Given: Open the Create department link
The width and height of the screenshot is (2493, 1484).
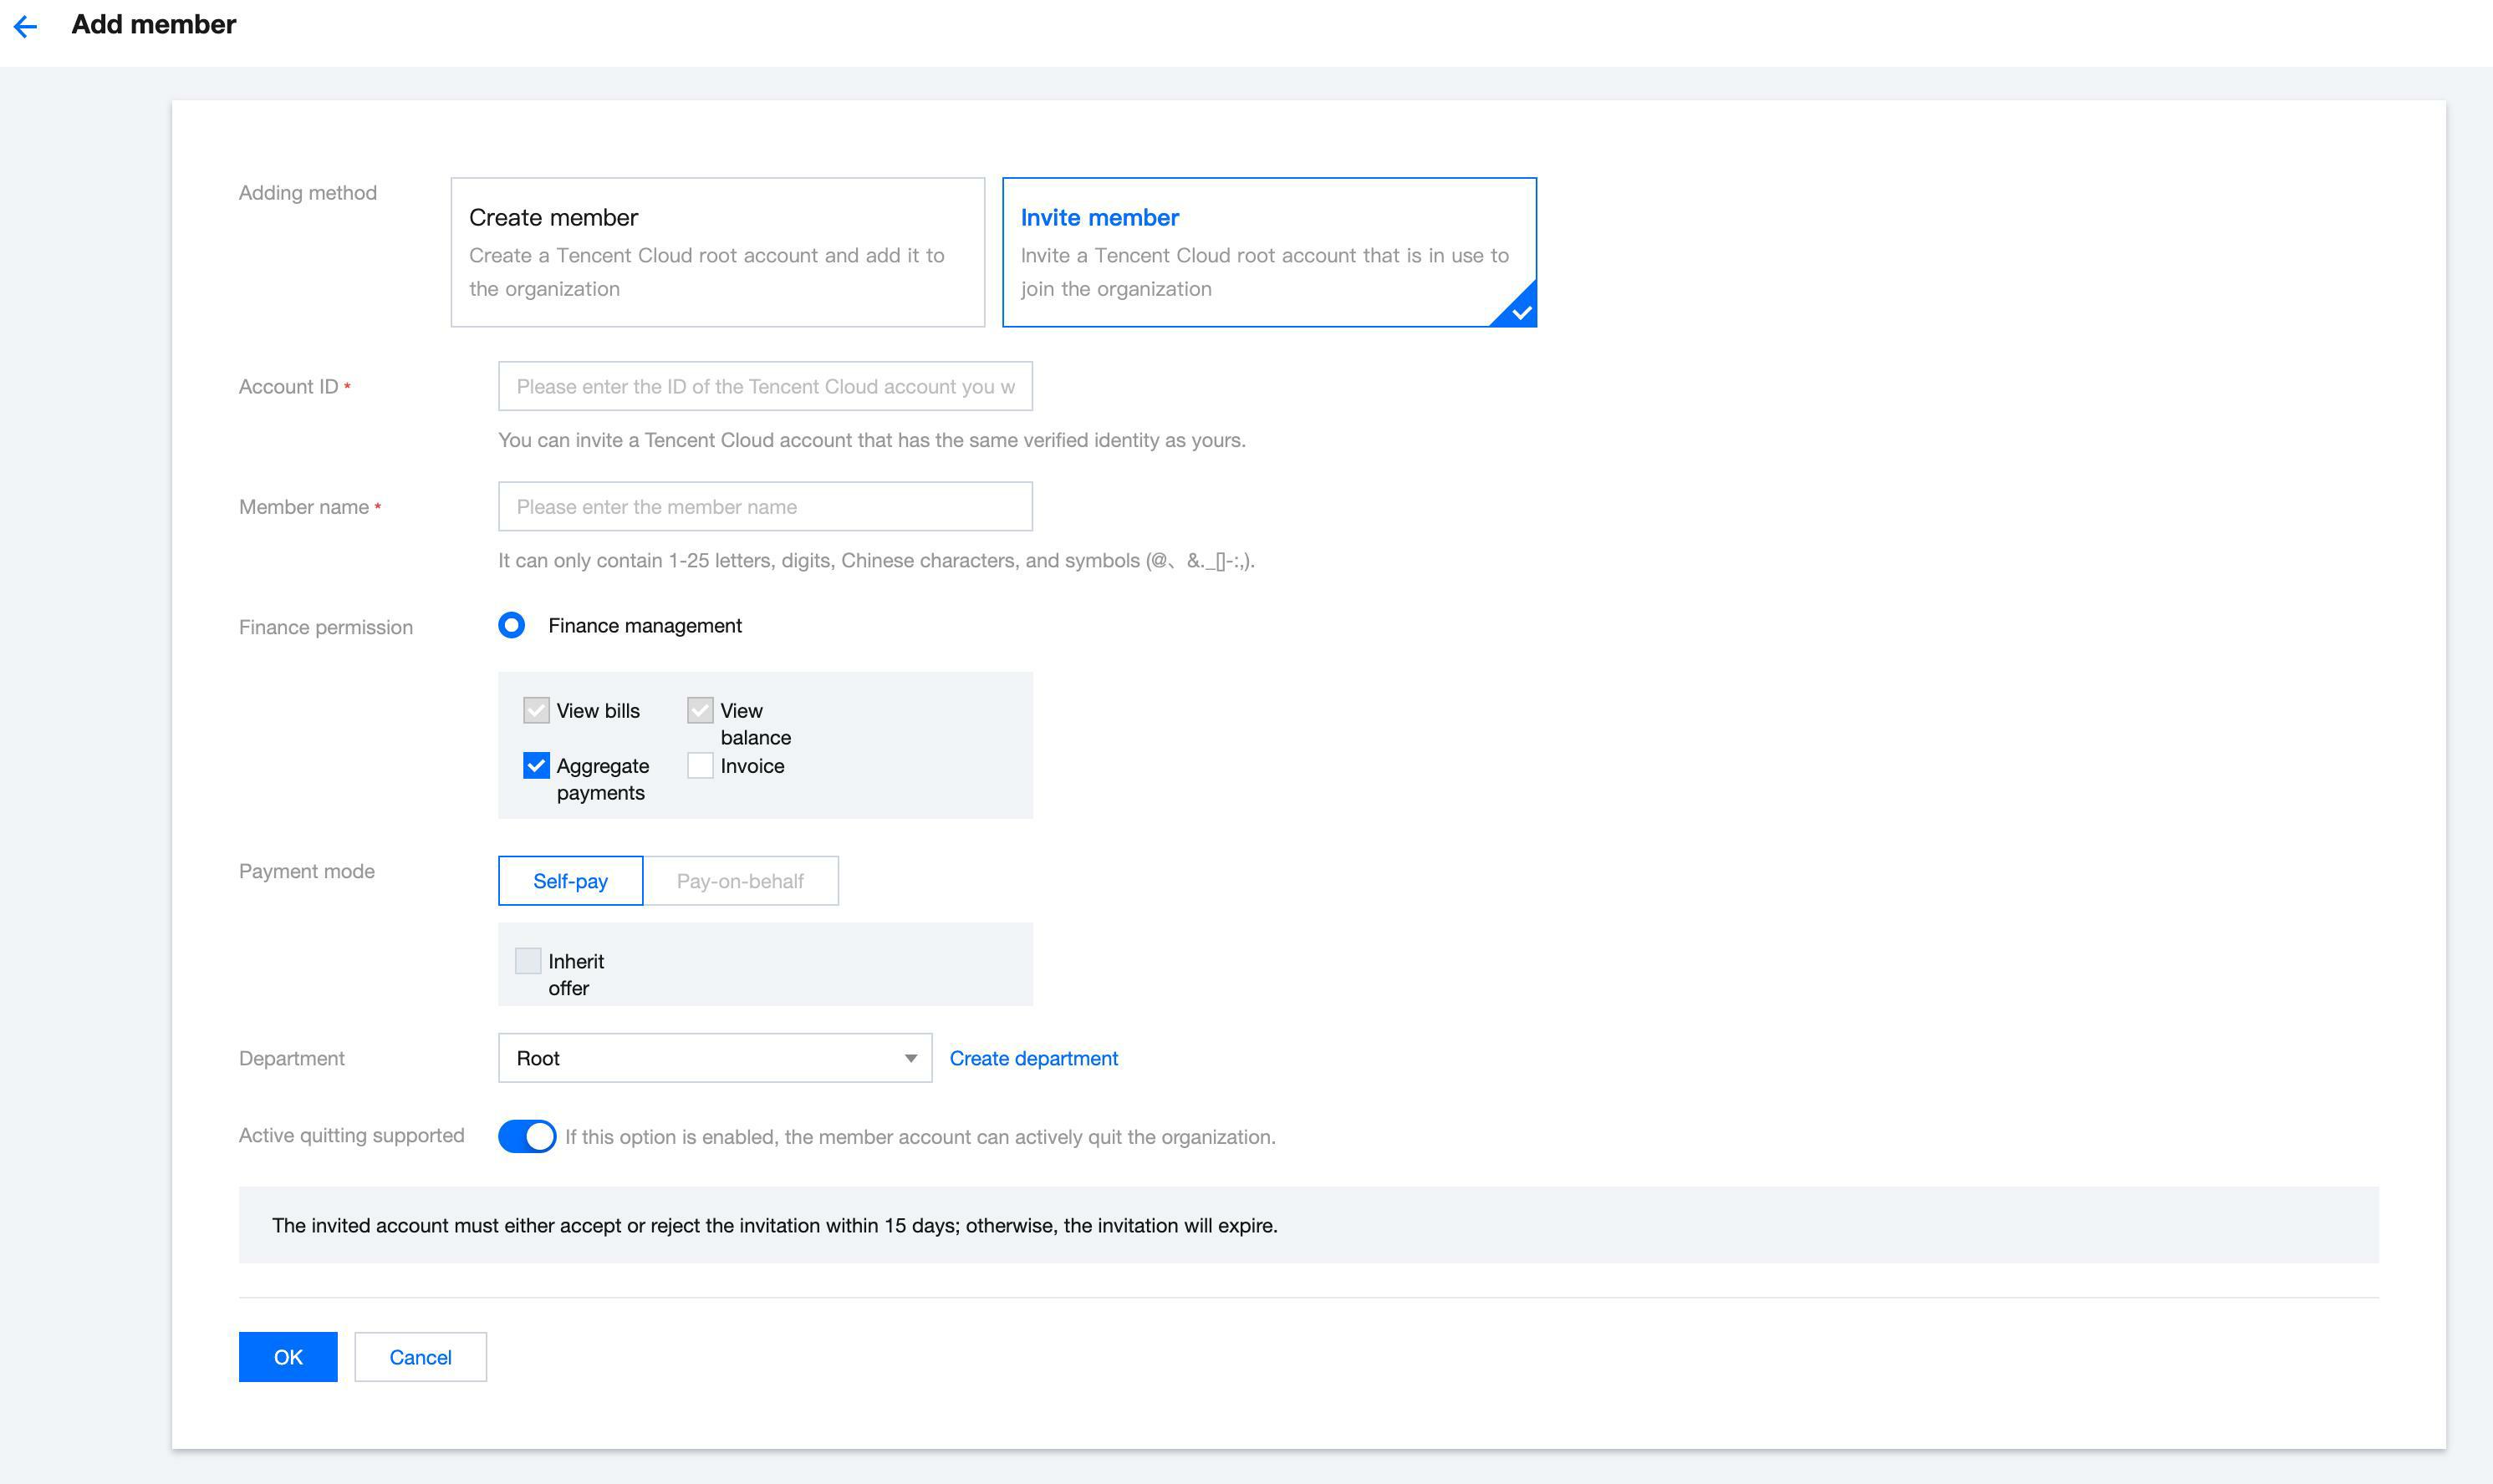Looking at the screenshot, I should pos(1033,1057).
